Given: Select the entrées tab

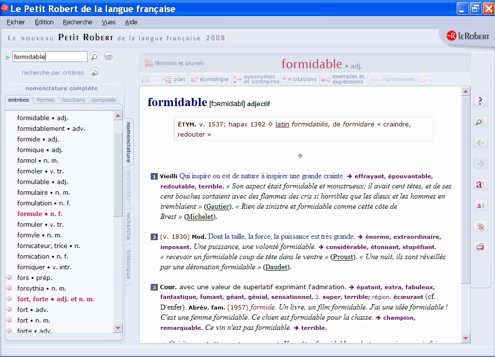Looking at the screenshot, I should 18,100.
